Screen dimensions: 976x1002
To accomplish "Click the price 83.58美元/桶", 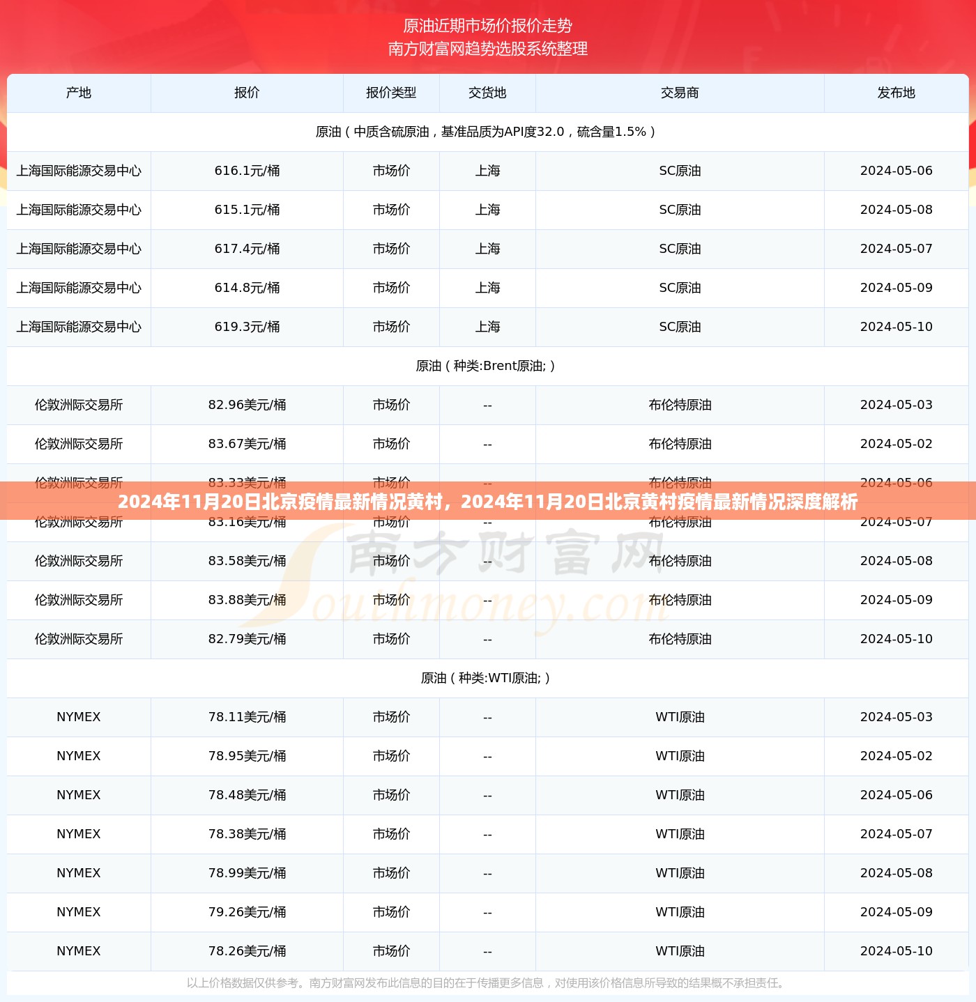I will (x=247, y=561).
